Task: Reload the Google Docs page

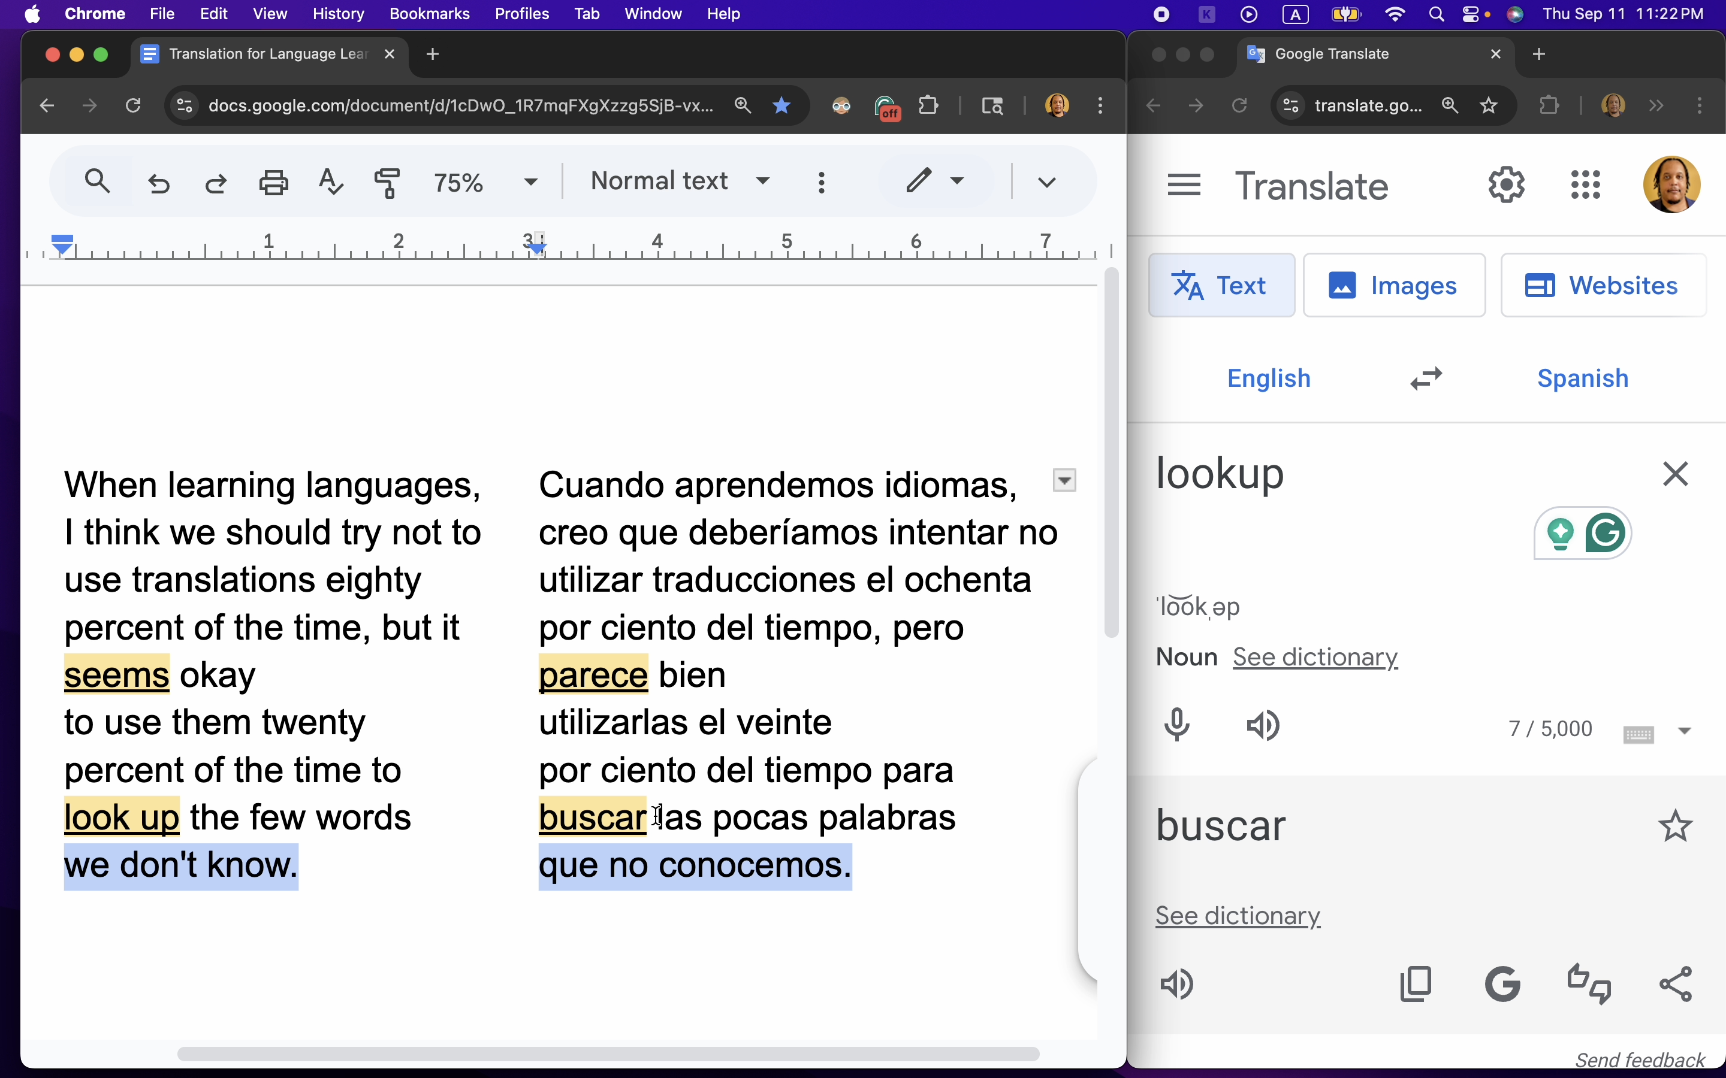Action: [x=132, y=105]
